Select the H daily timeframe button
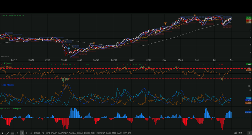Image resolution: width=252 pixels, height=135 pixels. click(x=22, y=133)
